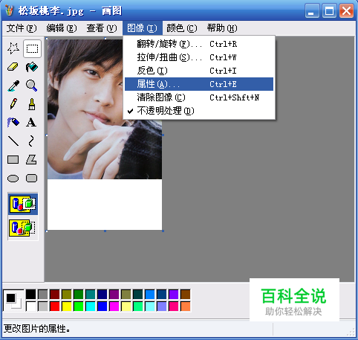
Task: Select the Free-Form Select tool
Action: pyautogui.click(x=13, y=48)
